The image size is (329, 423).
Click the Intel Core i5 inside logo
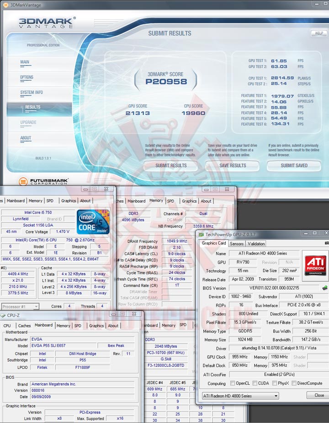tap(93, 221)
